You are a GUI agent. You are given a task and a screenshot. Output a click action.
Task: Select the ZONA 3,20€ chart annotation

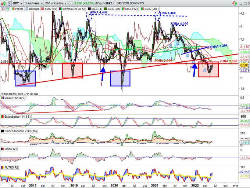click(x=218, y=47)
